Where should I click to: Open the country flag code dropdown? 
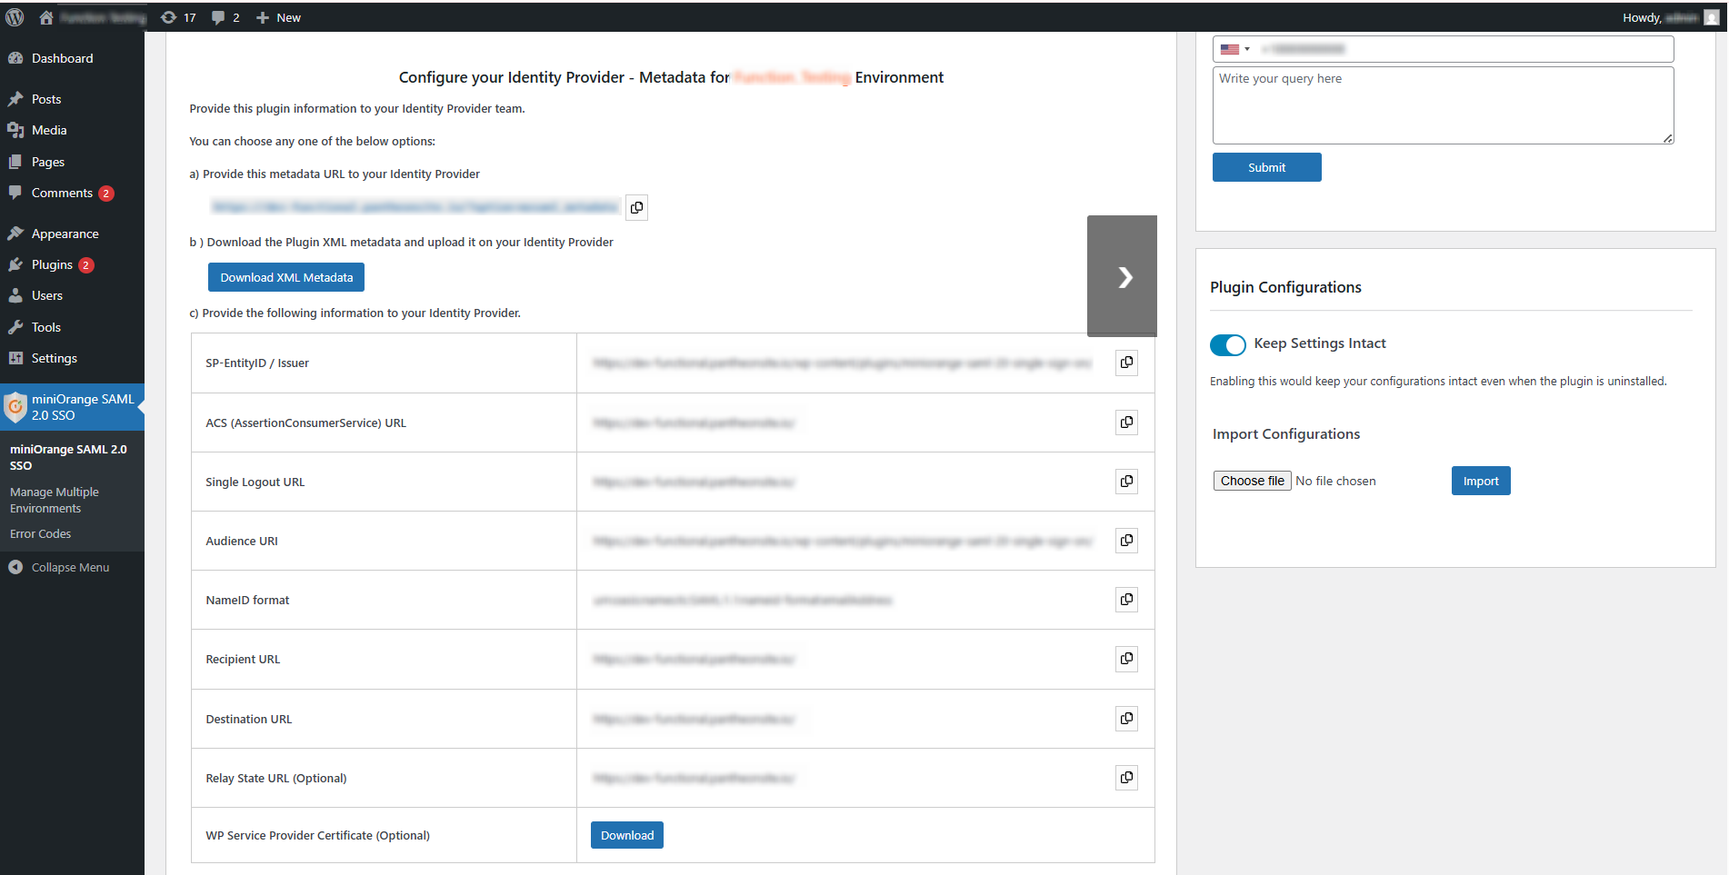click(1235, 49)
